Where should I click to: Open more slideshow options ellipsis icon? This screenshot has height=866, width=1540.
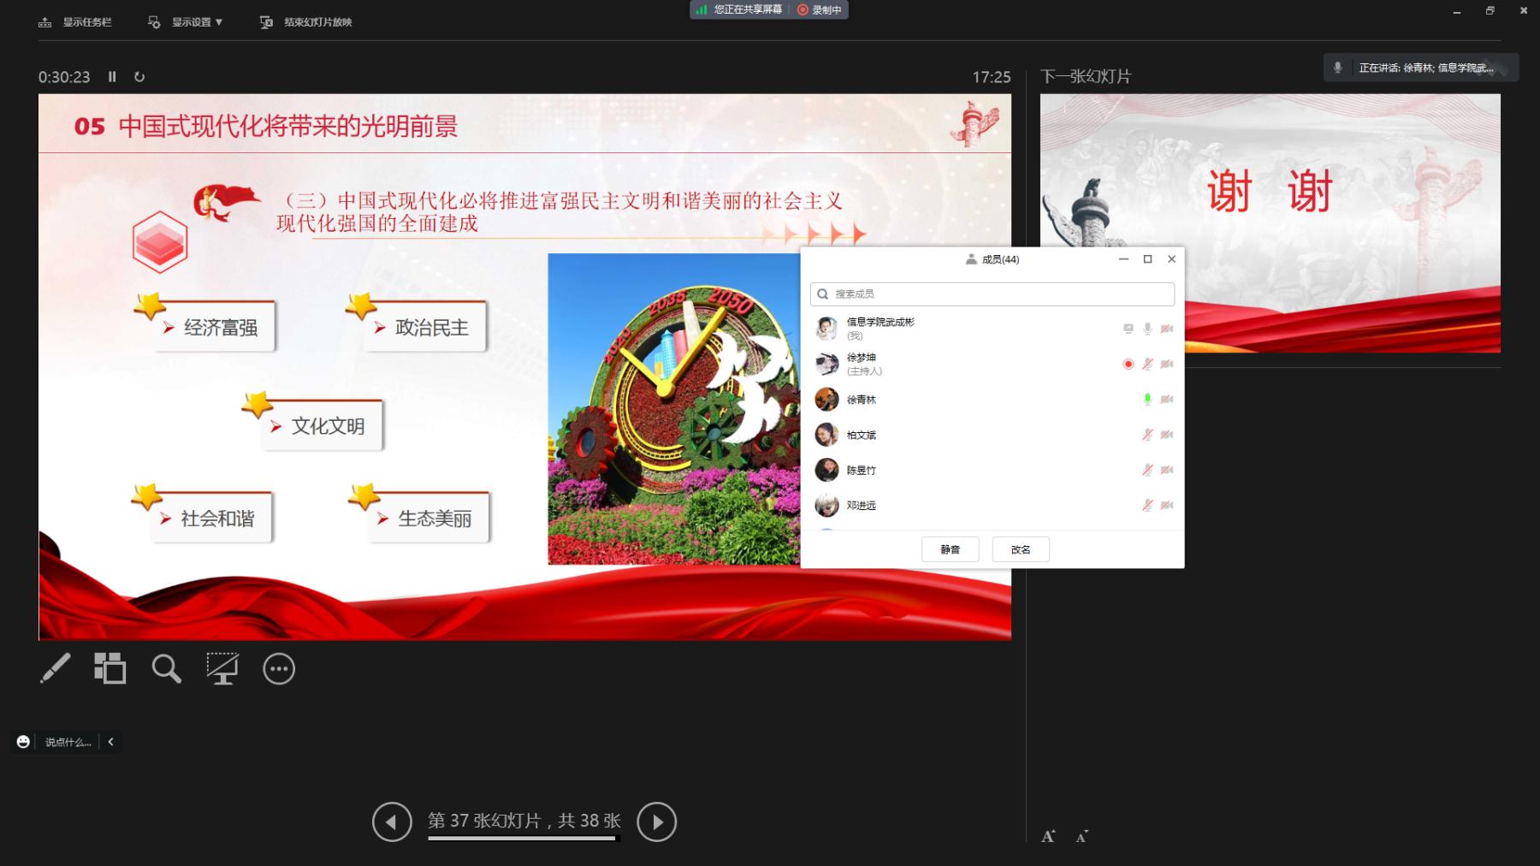click(279, 669)
